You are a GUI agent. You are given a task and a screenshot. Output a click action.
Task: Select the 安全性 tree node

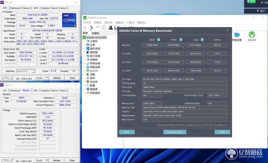click(94, 82)
